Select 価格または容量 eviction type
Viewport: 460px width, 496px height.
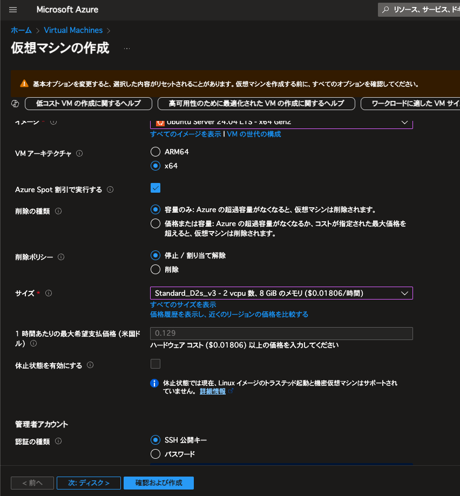coord(155,223)
